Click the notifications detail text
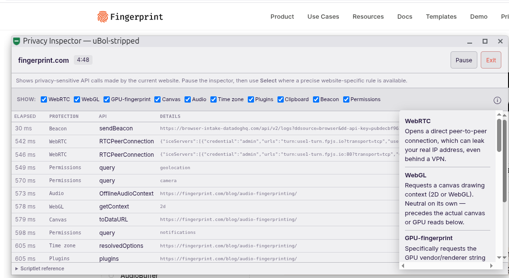This screenshot has height=278, width=509. click(x=177, y=232)
